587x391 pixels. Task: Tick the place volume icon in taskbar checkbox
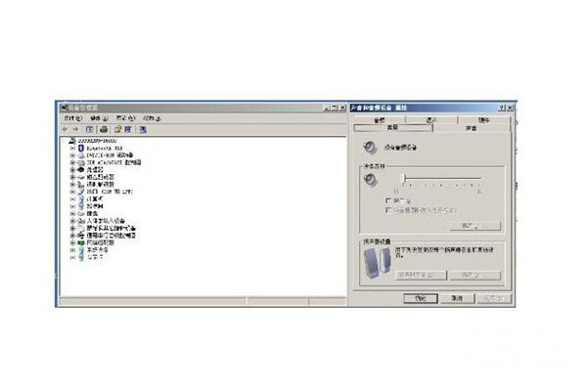click(388, 210)
